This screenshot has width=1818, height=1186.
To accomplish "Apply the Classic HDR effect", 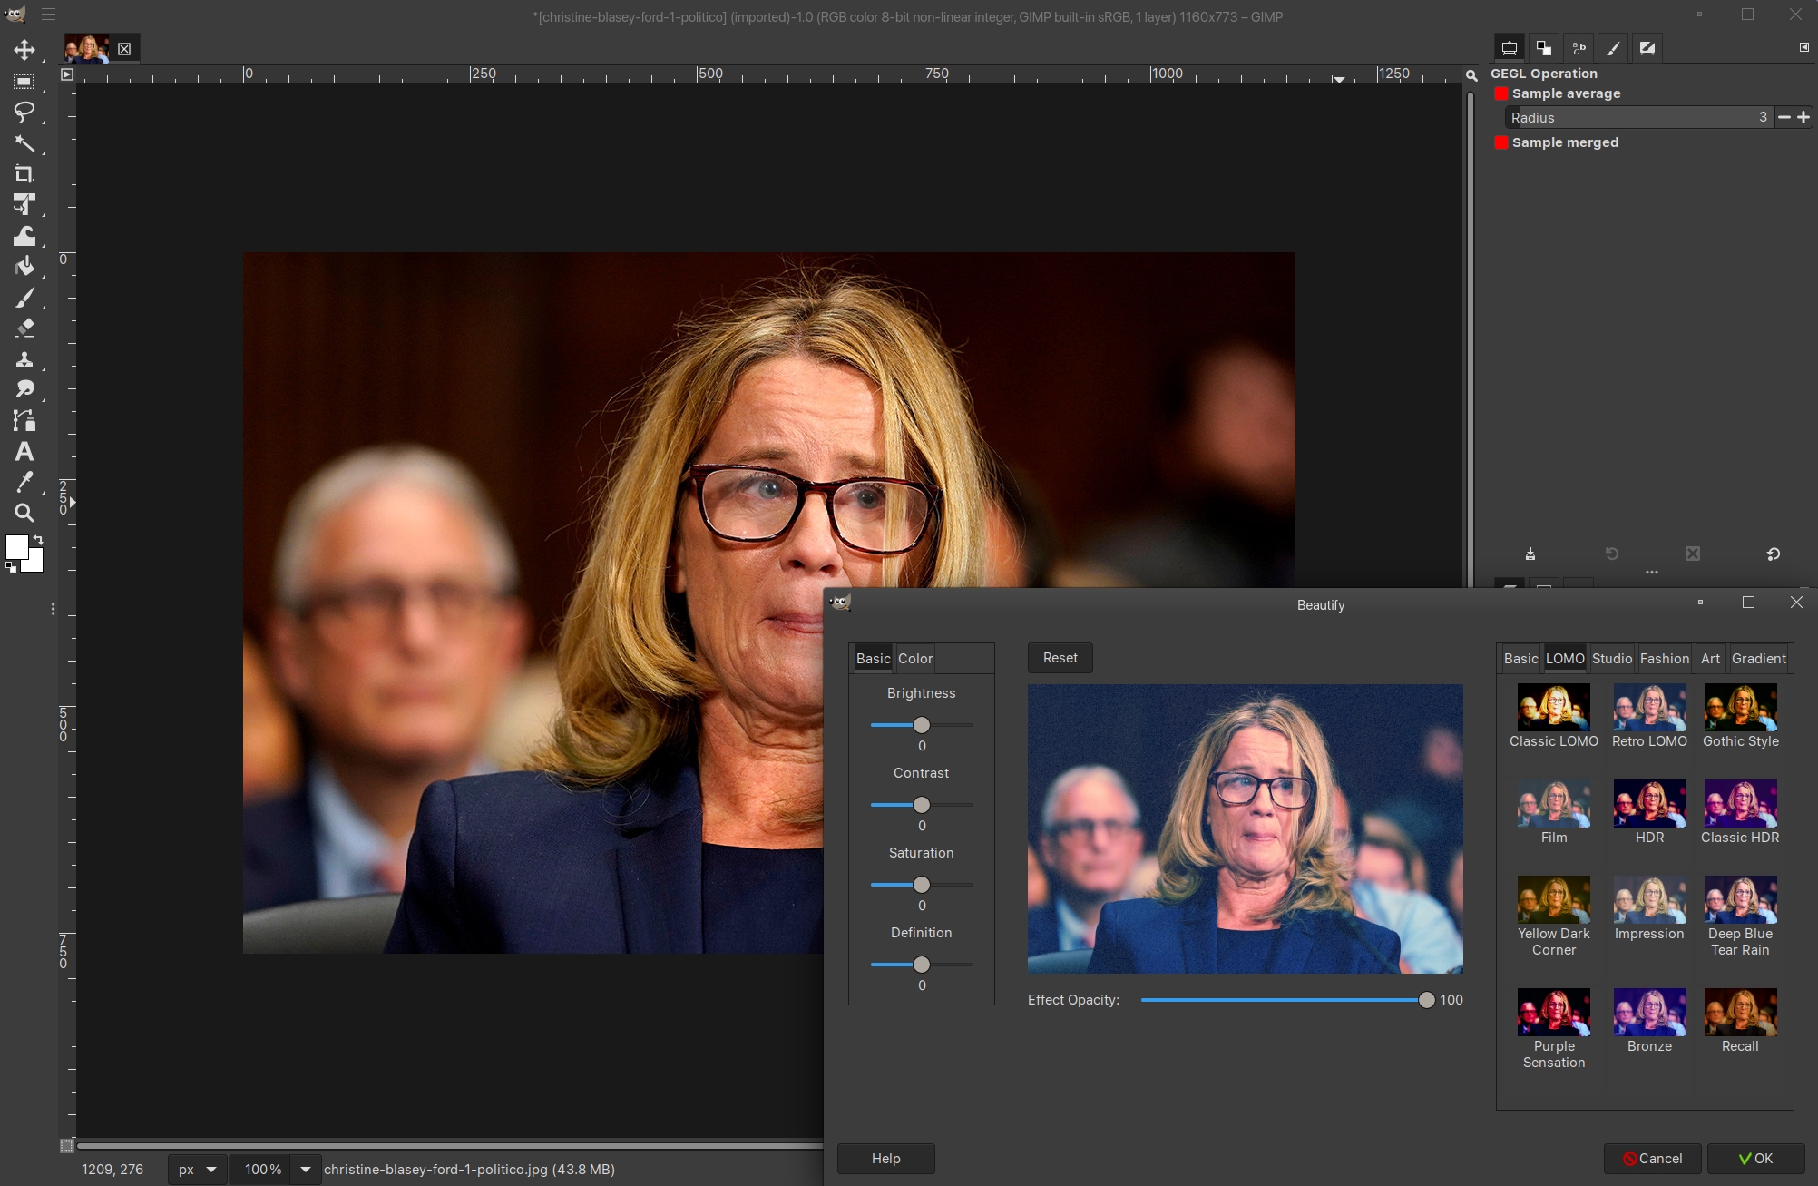I will tap(1740, 813).
